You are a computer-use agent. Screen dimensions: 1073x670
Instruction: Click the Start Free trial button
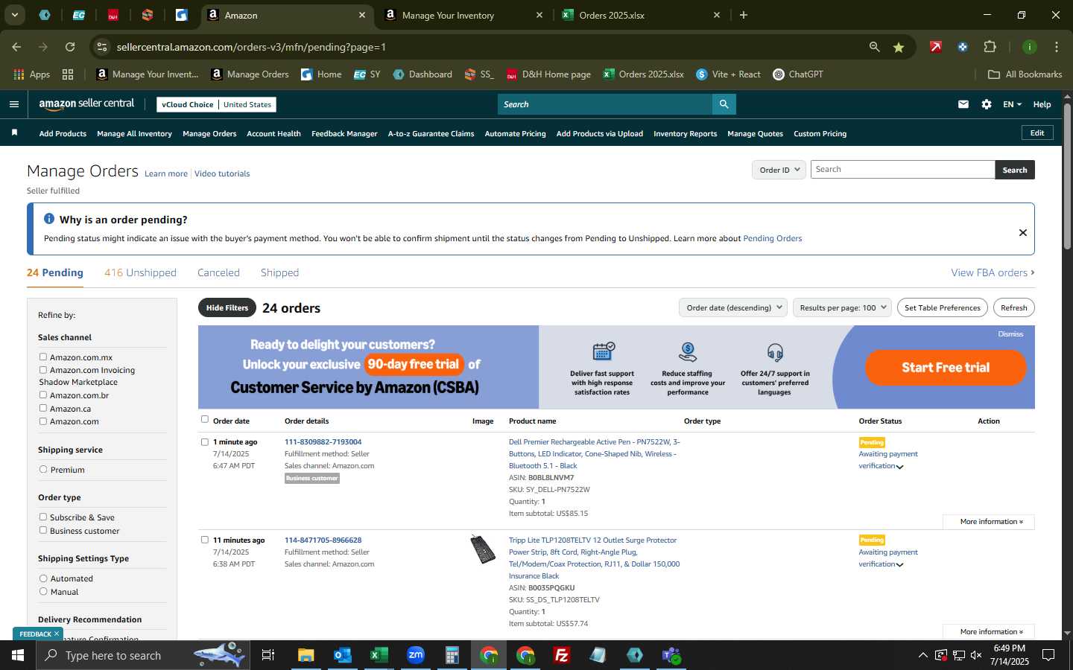click(x=946, y=367)
